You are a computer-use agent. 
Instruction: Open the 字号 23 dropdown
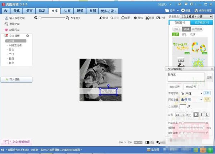[x=180, y=115]
